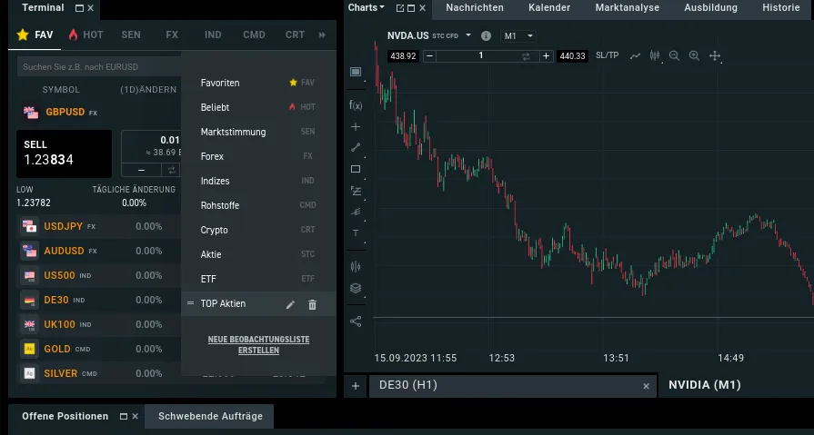Select Marktstimmung in the menu
Viewport: 814px width, 435px height.
point(258,132)
